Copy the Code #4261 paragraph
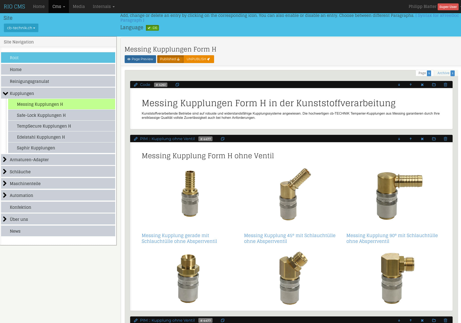Image resolution: width=461 pixels, height=323 pixels. coord(177,85)
